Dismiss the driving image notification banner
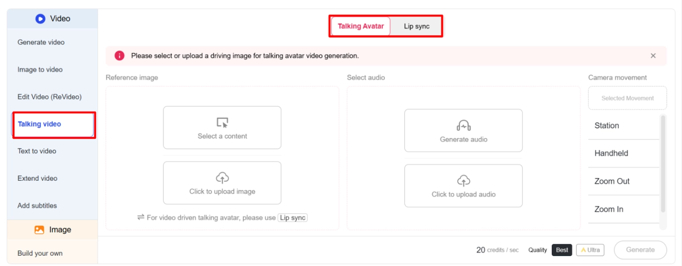Image resolution: width=682 pixels, height=266 pixels. pos(653,55)
